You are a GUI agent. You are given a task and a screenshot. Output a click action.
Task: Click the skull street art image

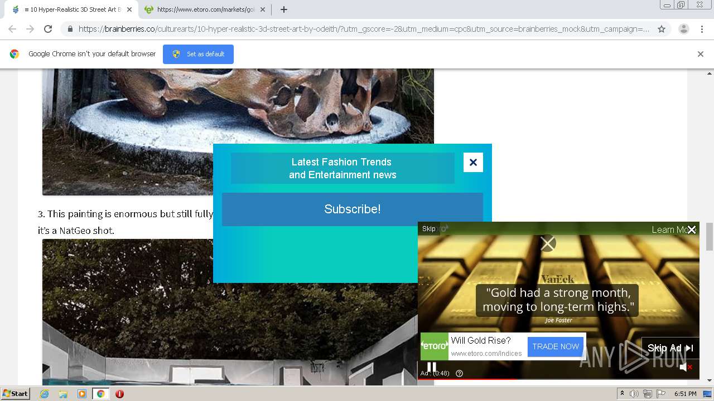pos(238,132)
